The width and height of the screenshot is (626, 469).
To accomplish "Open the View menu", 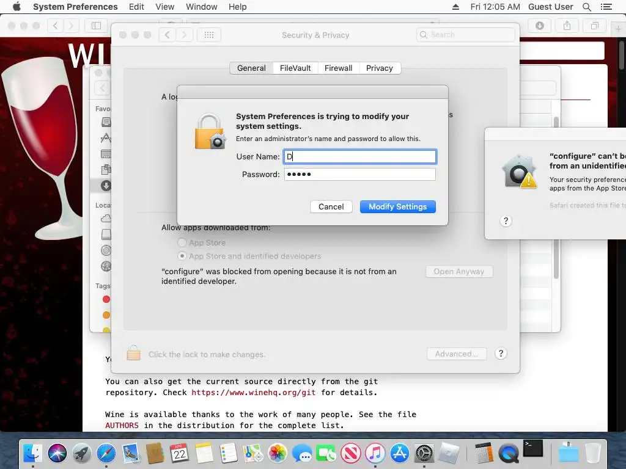I will [165, 7].
